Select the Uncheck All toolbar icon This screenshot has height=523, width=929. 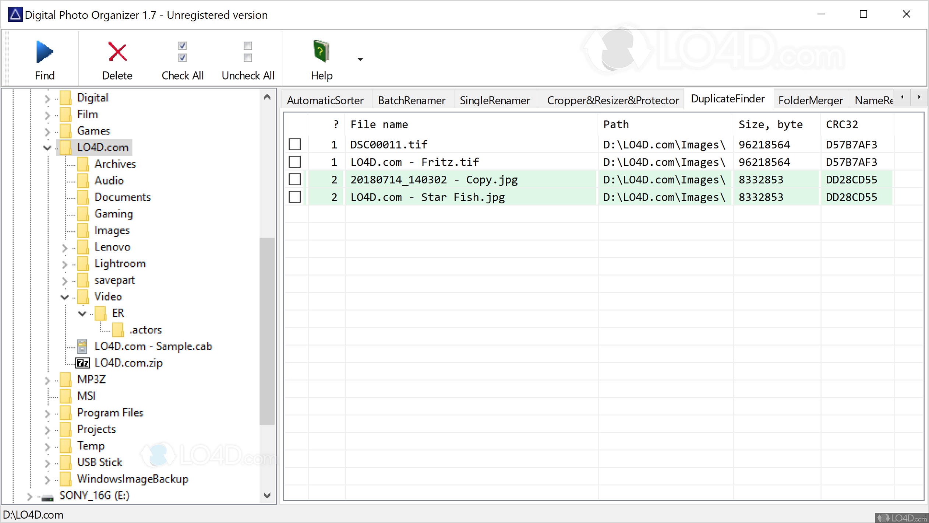(x=247, y=52)
